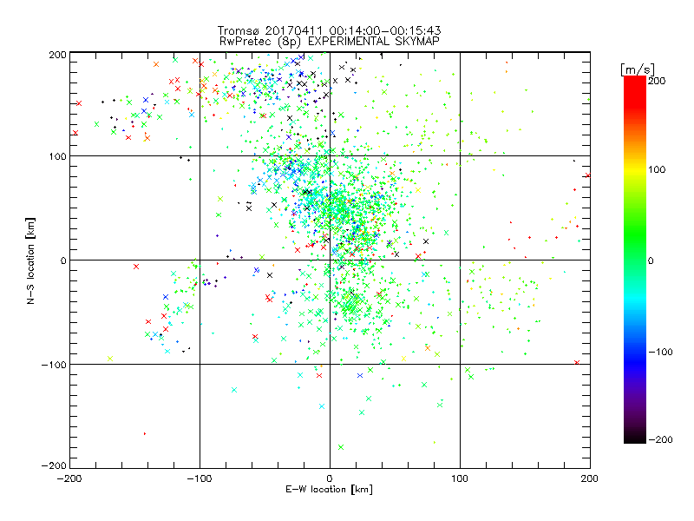Screen dimensions: 694x521
Task: Click the y-axis tick label '-100'
Action: tap(54, 365)
